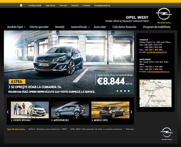Click the yellow ASTRA label on banner

pyautogui.click(x=17, y=82)
